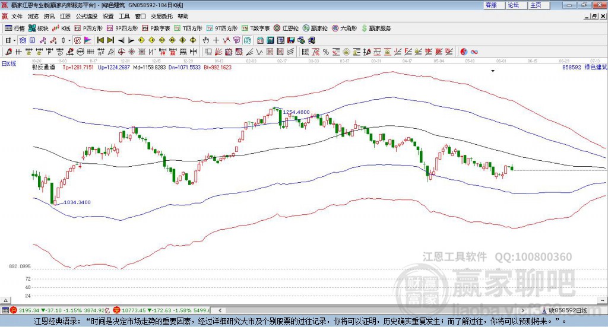The height and width of the screenshot is (327, 608).
Task: Jump to the first bar (green skip-to-start arrow)
Action: [100, 40]
